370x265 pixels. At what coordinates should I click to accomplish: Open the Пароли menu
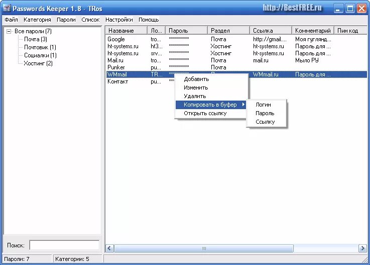(x=66, y=20)
